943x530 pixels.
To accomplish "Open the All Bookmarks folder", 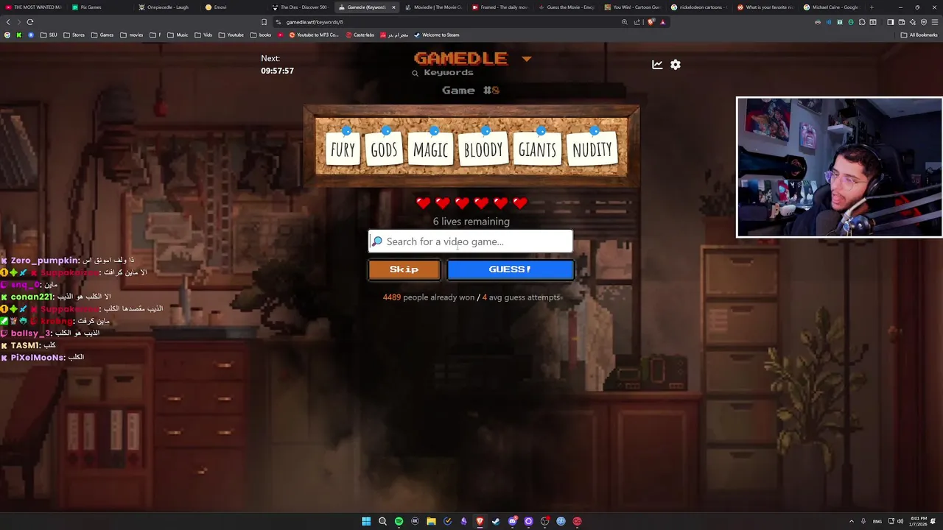I will pos(919,35).
